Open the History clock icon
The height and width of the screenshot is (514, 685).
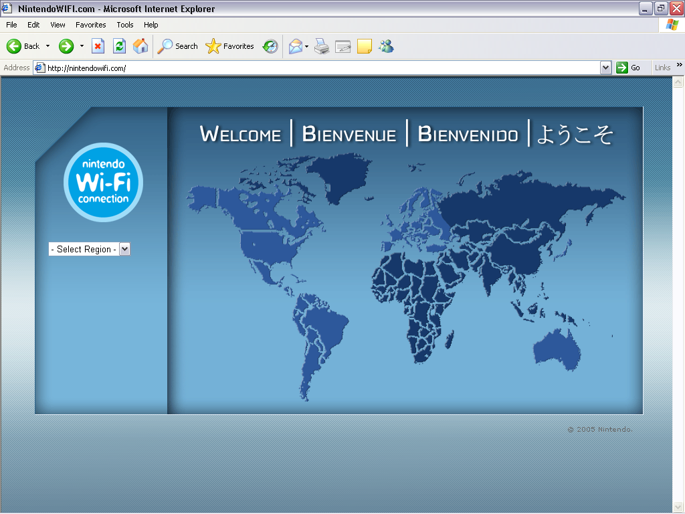(270, 46)
